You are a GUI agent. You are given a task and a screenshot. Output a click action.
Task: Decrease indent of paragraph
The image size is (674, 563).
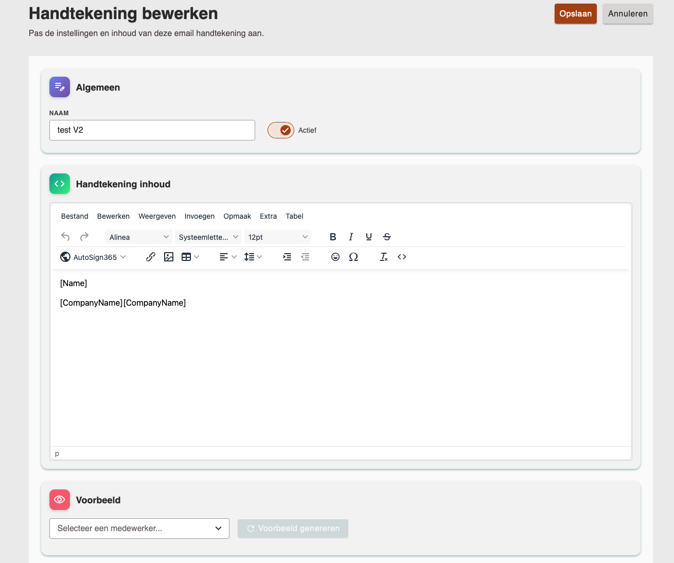(x=305, y=257)
